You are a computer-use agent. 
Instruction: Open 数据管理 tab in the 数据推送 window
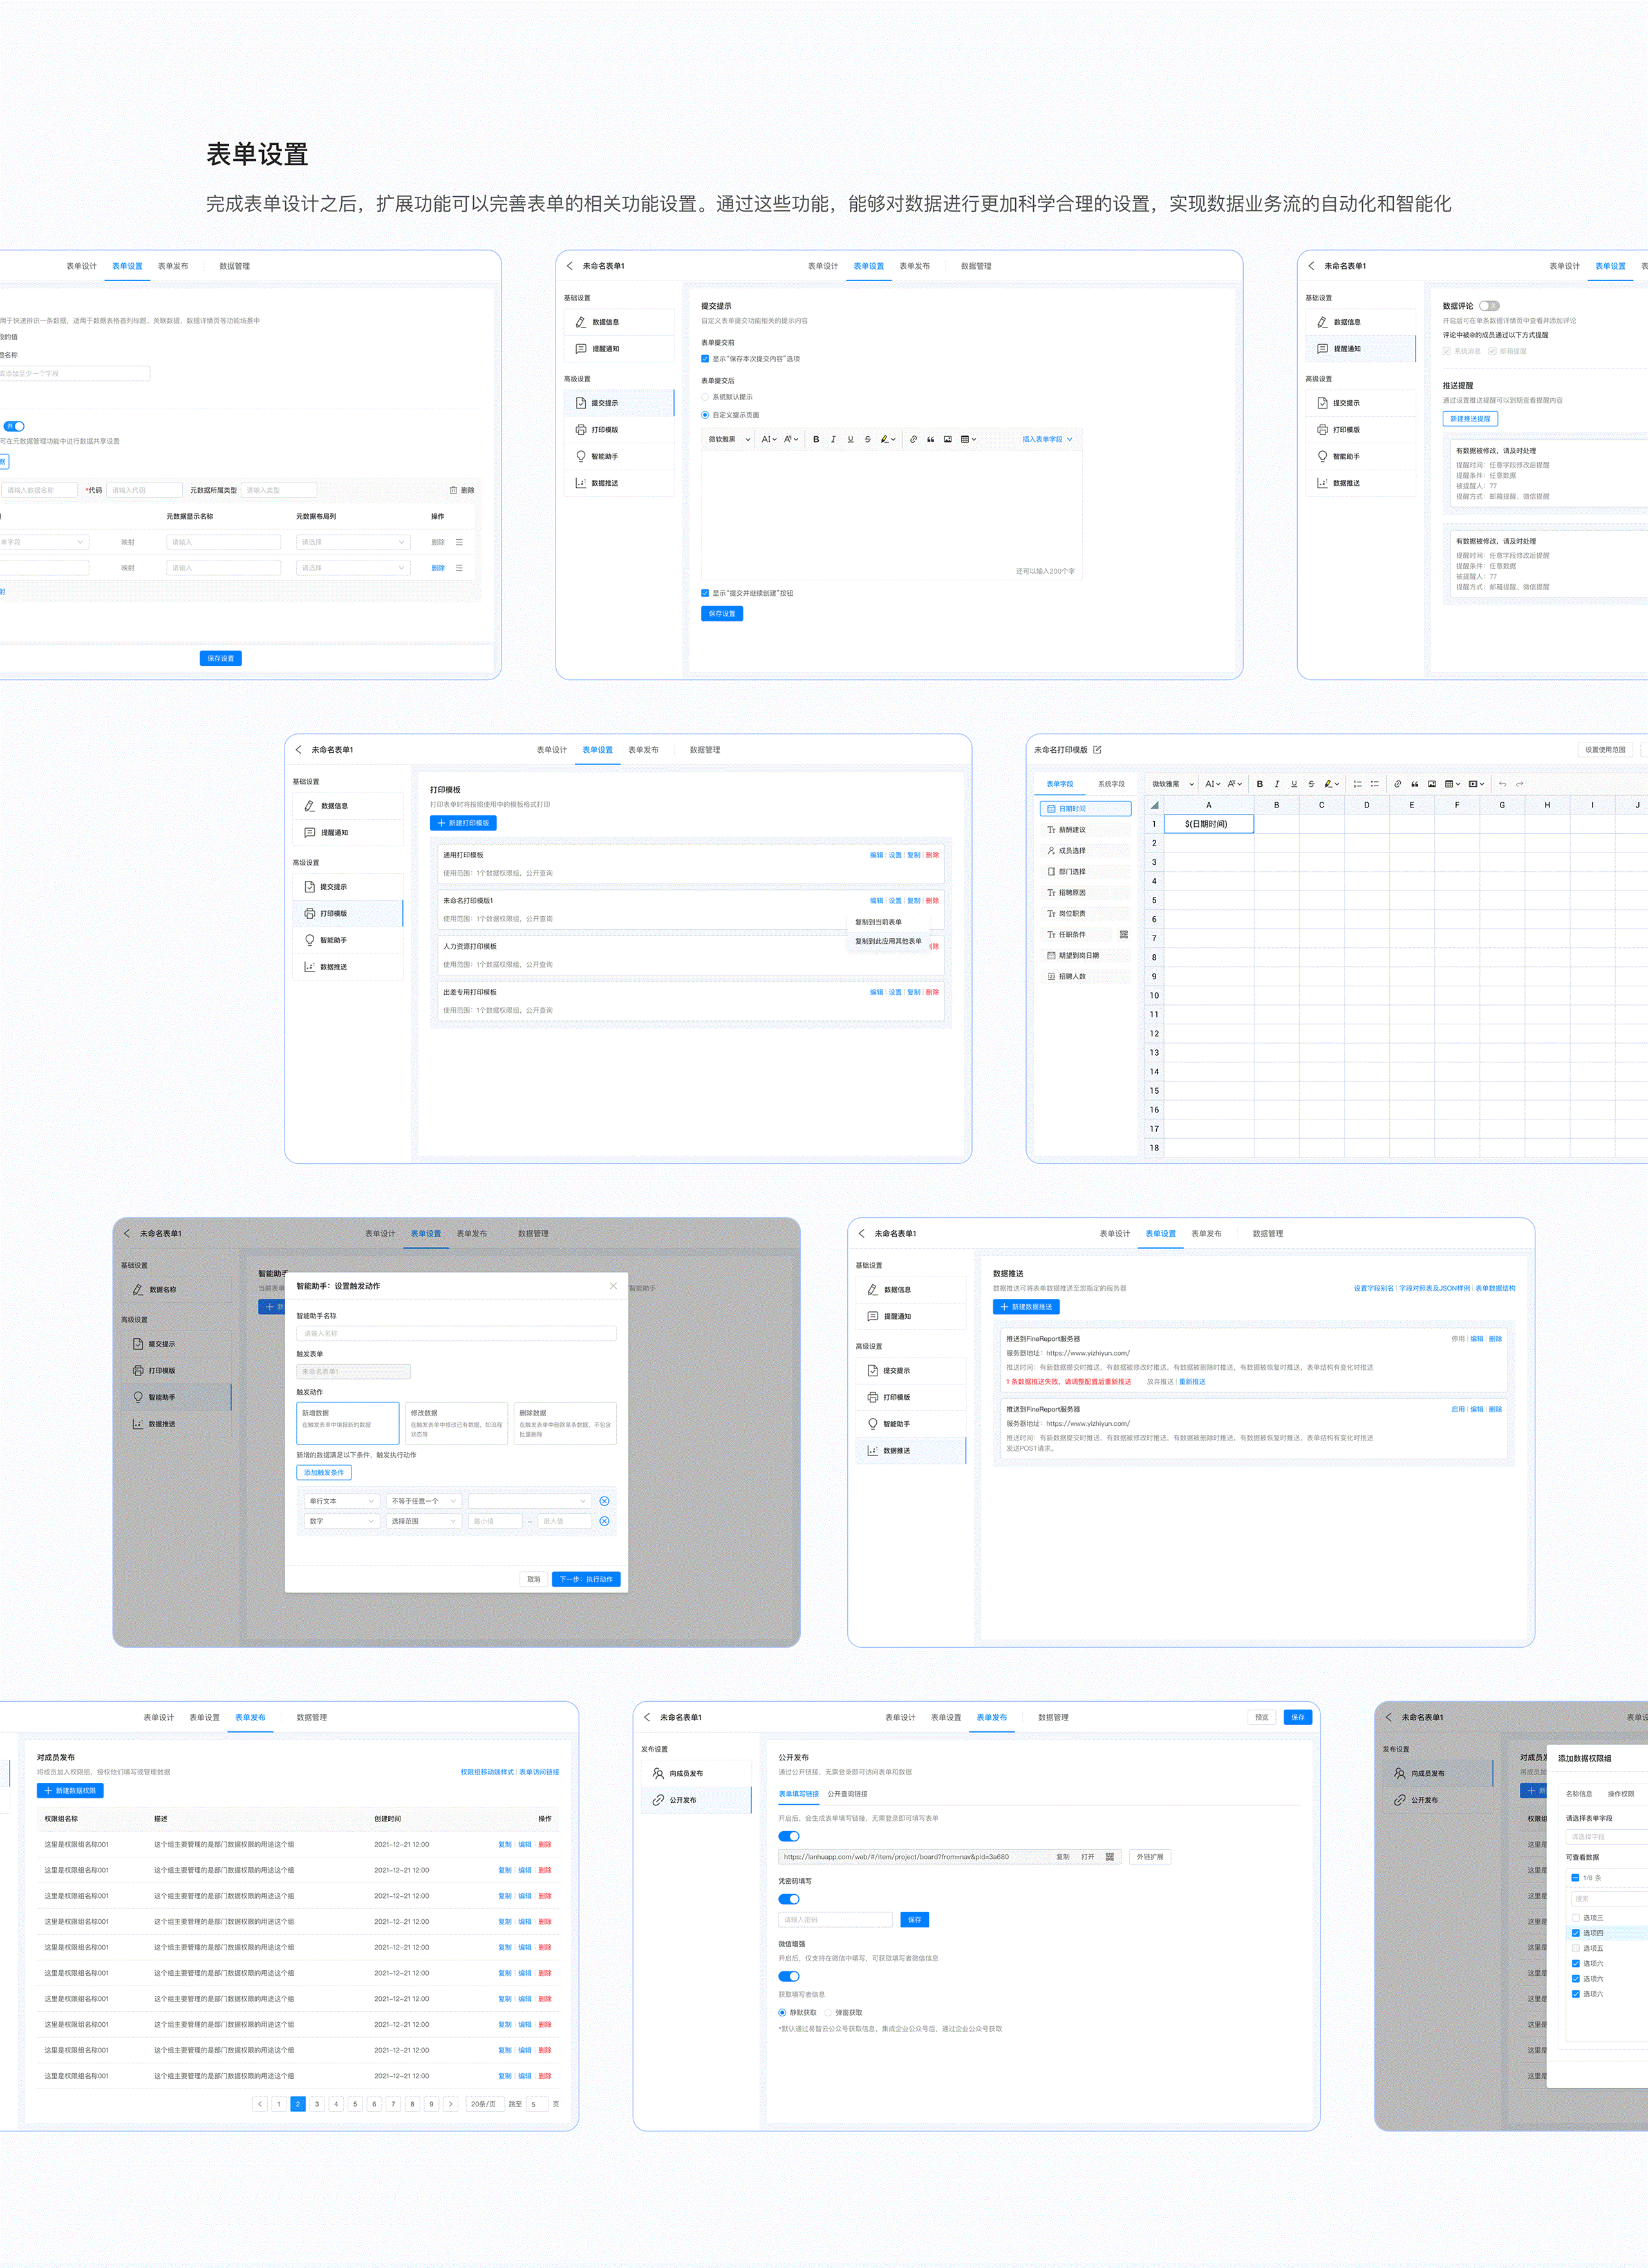(1268, 1234)
